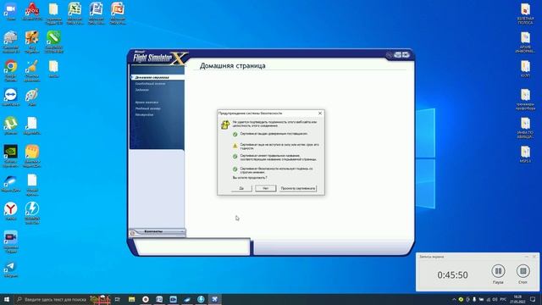This screenshot has width=542, height=305.
Task: Open Task View on the taskbar
Action: pos(118,299)
